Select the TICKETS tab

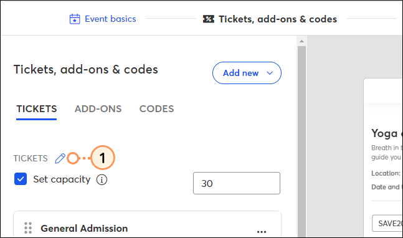(37, 108)
